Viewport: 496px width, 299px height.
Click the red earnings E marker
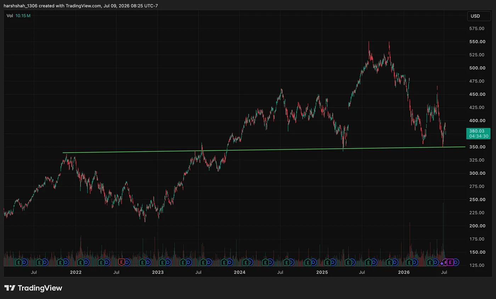121,262
